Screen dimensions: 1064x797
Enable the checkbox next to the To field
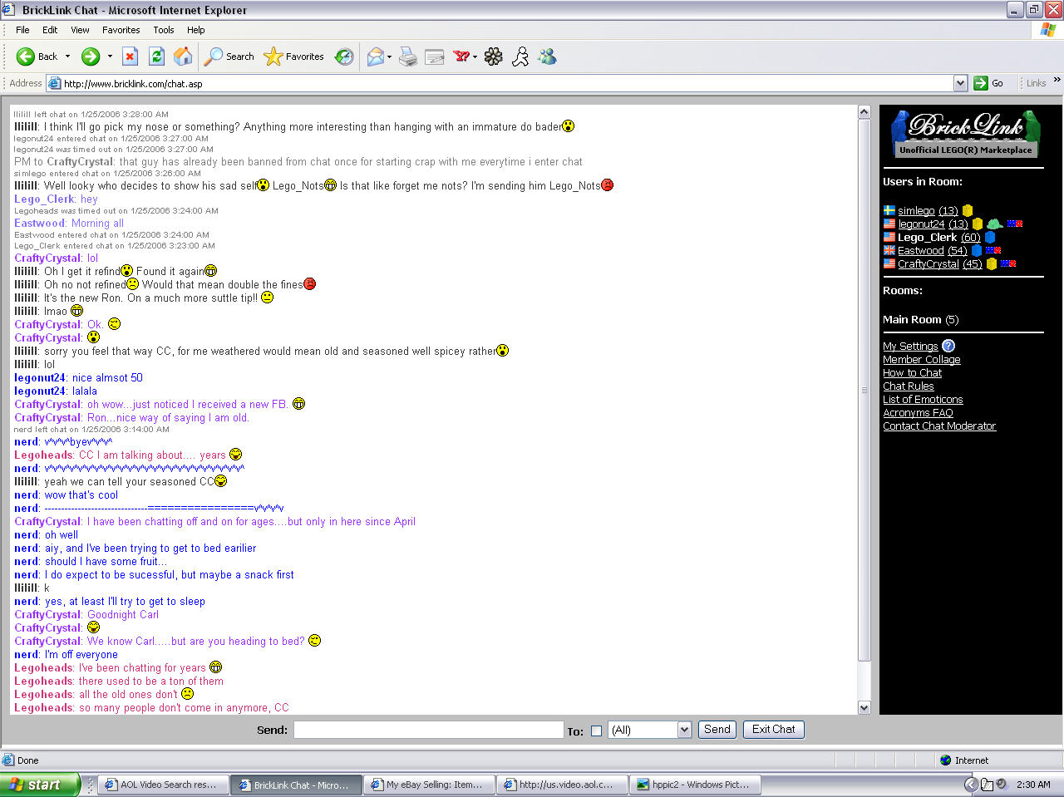point(594,730)
